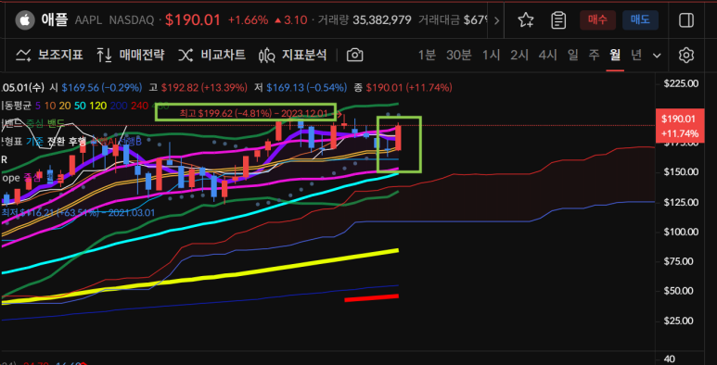Toggle the 200 moving average line
Viewport: 717px width, 365px height.
point(119,106)
